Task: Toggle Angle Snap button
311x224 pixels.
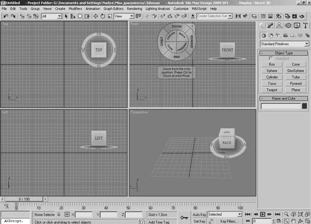Action: (170, 16)
